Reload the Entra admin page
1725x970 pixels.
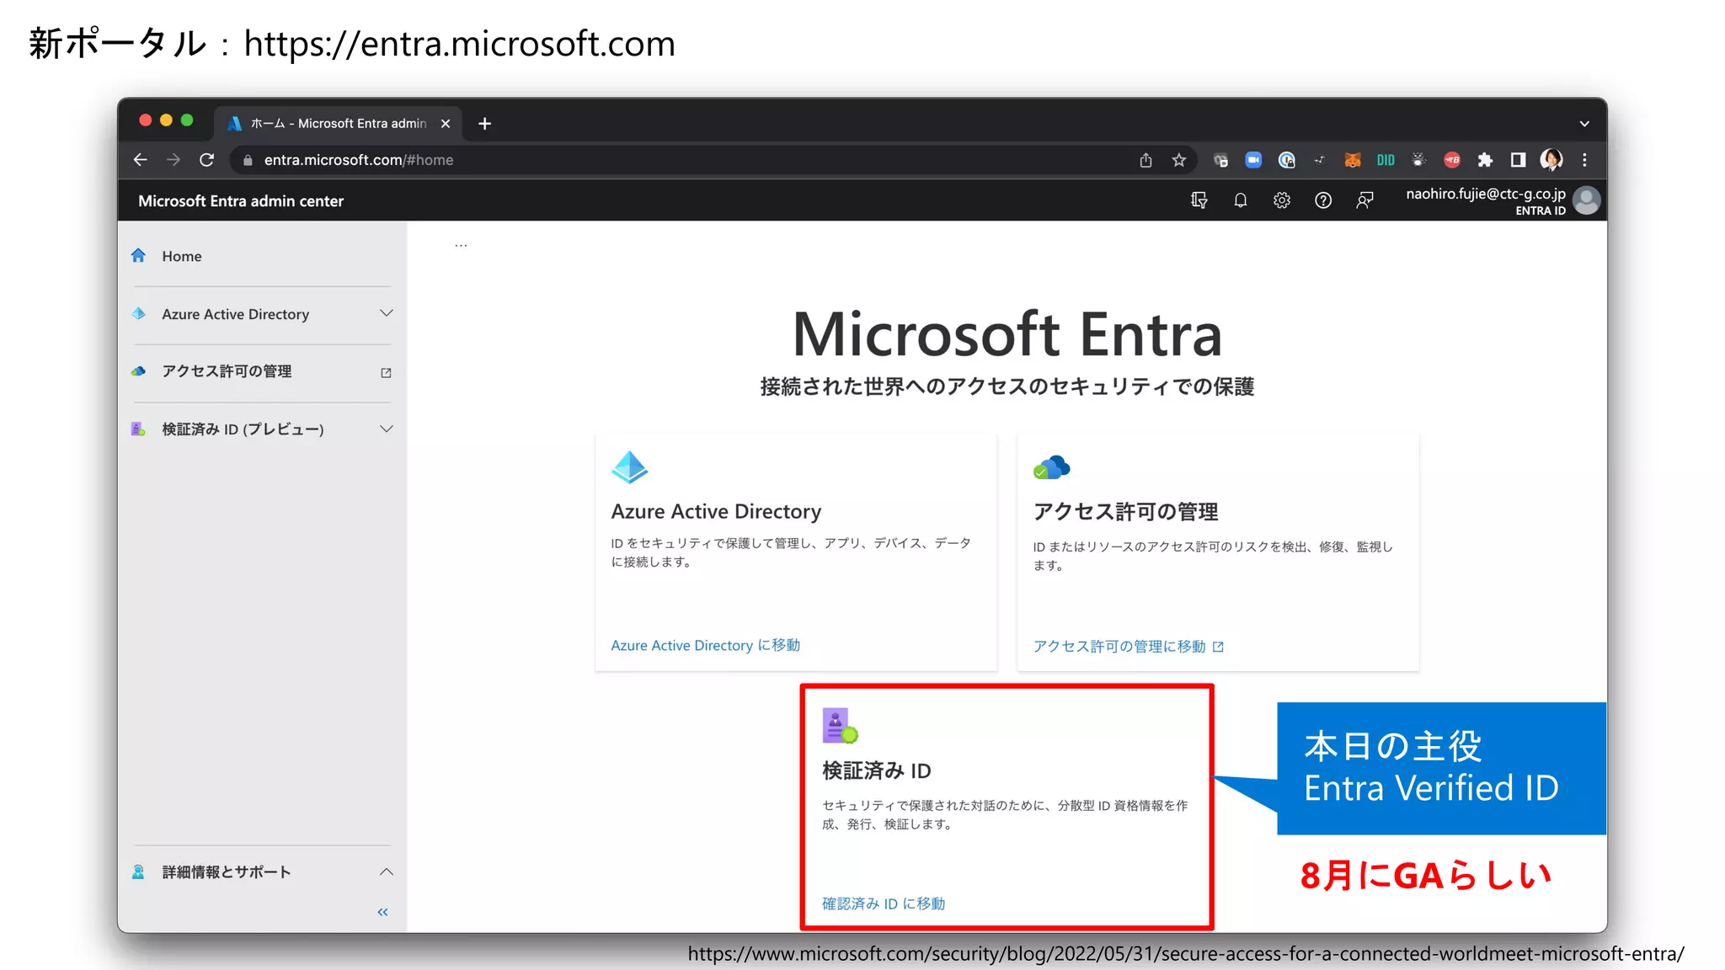[206, 160]
